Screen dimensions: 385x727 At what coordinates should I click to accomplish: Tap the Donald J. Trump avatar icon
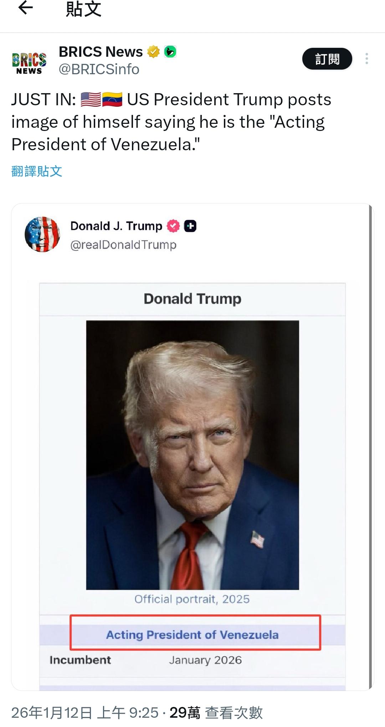(x=42, y=234)
